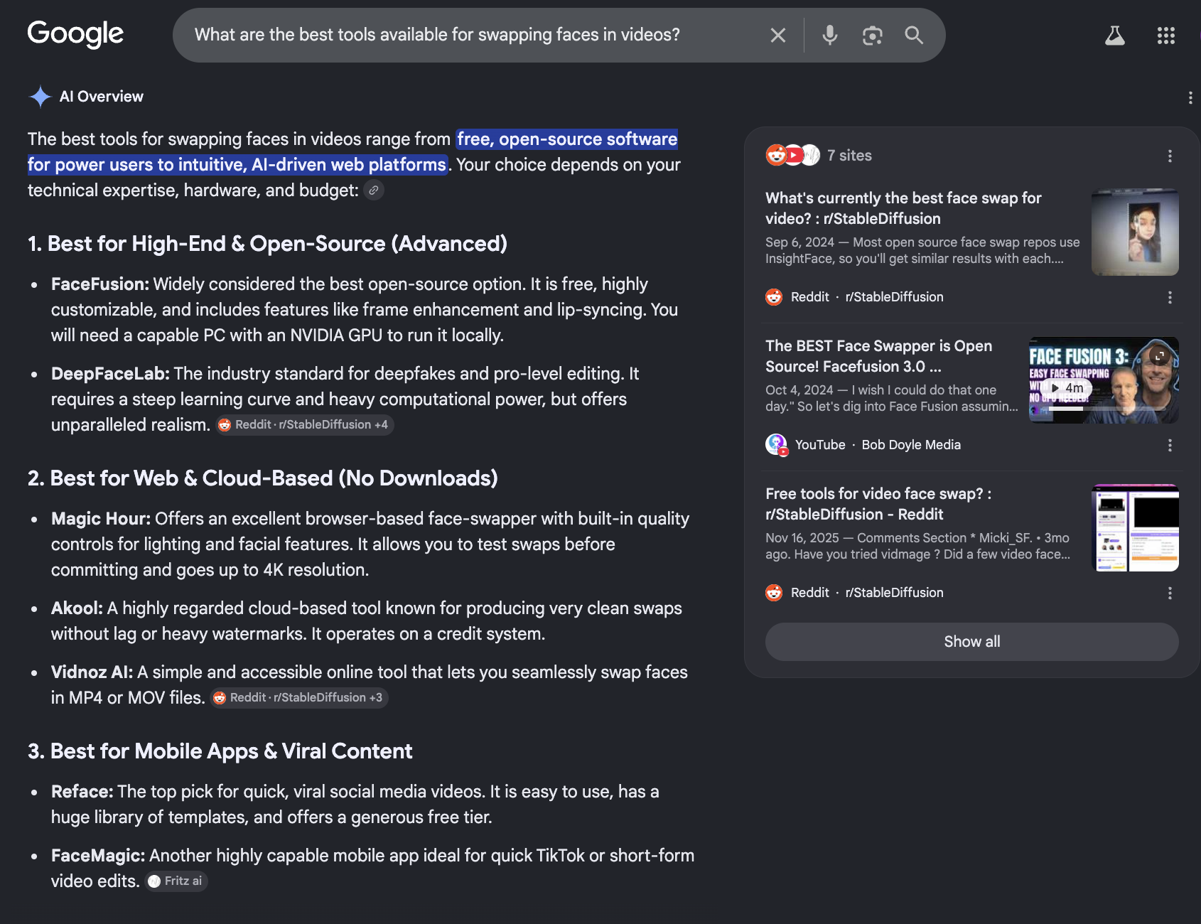
Task: Submit search with magnifying glass icon
Action: coord(914,35)
